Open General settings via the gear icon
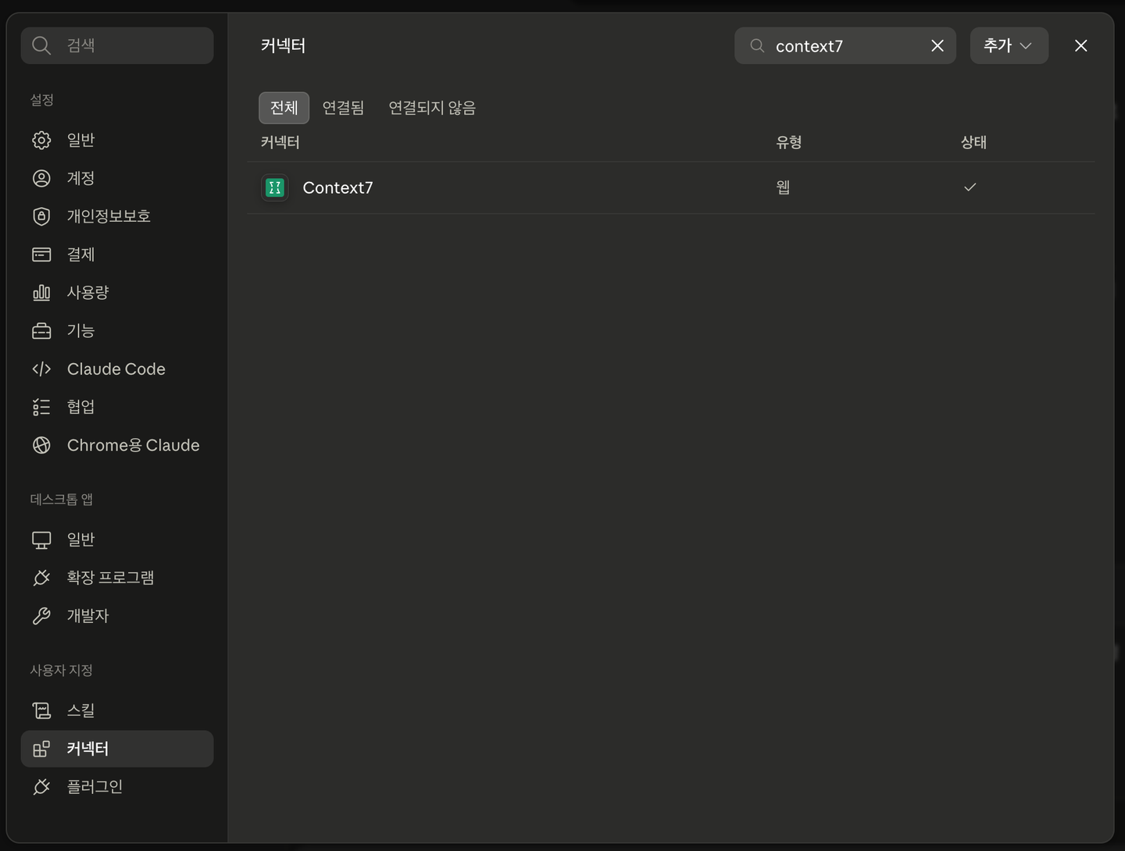1125x851 pixels. [x=41, y=140]
